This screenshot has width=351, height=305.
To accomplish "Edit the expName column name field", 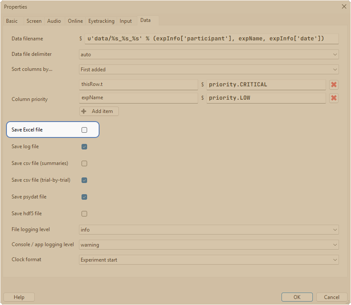I will (138, 98).
